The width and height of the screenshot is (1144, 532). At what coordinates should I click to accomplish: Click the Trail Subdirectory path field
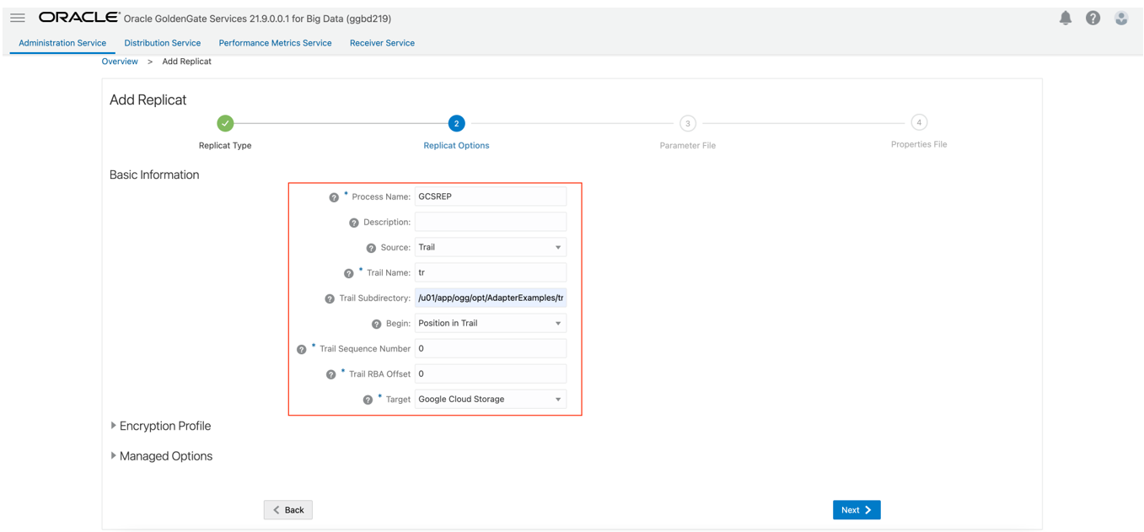pyautogui.click(x=491, y=298)
